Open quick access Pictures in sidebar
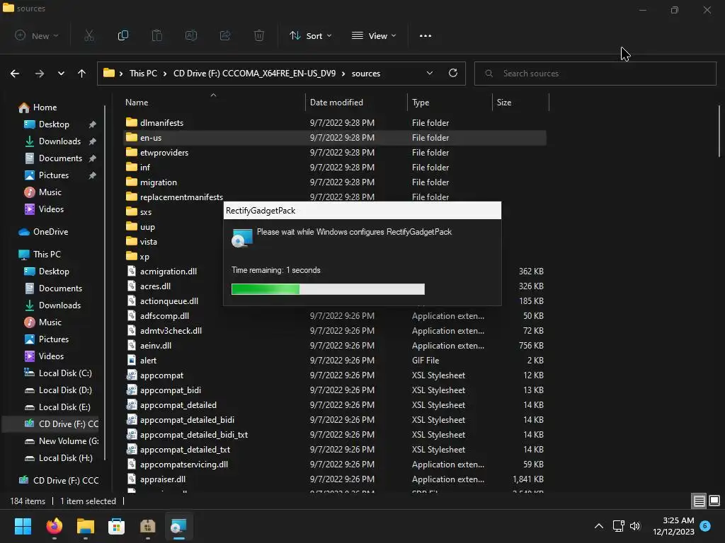Viewport: 725px width, 543px height. pos(53,175)
